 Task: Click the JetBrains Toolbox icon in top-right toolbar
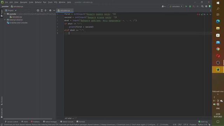[210, 6]
